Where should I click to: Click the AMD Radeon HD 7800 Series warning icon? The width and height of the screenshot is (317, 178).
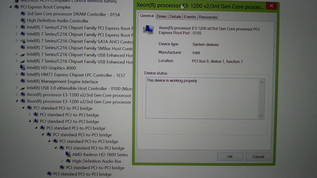68,154
